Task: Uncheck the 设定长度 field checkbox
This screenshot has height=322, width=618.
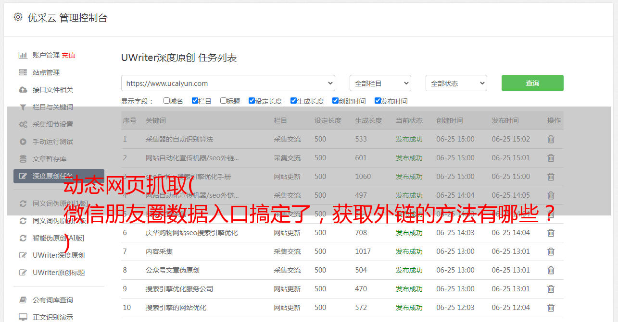Action: 252,101
